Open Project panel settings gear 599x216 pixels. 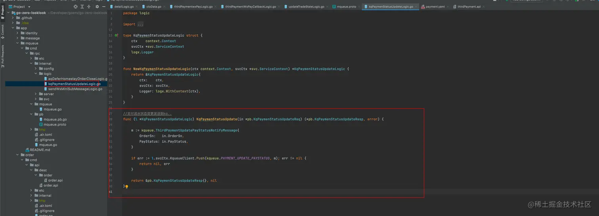97,7
